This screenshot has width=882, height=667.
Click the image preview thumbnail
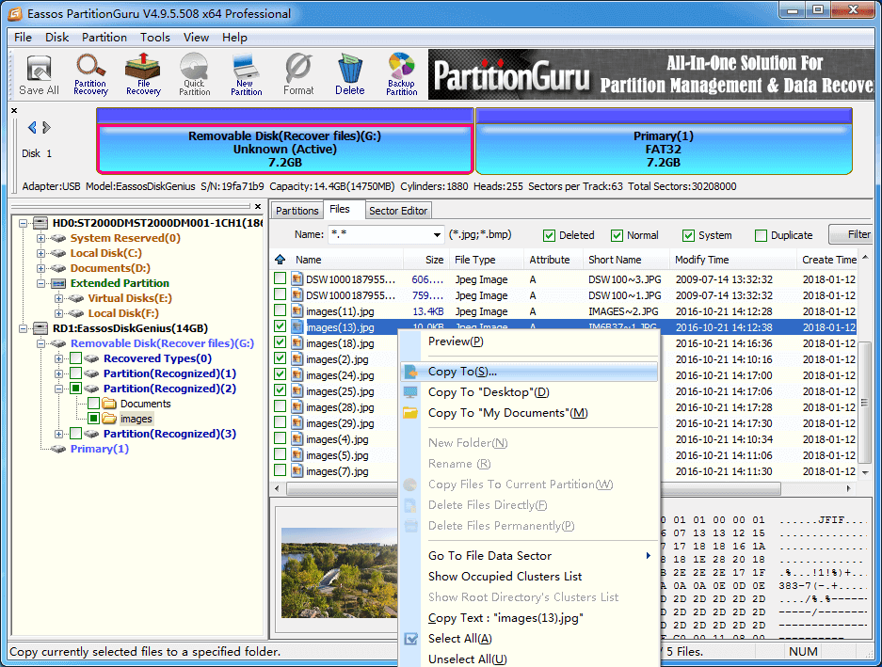click(339, 573)
